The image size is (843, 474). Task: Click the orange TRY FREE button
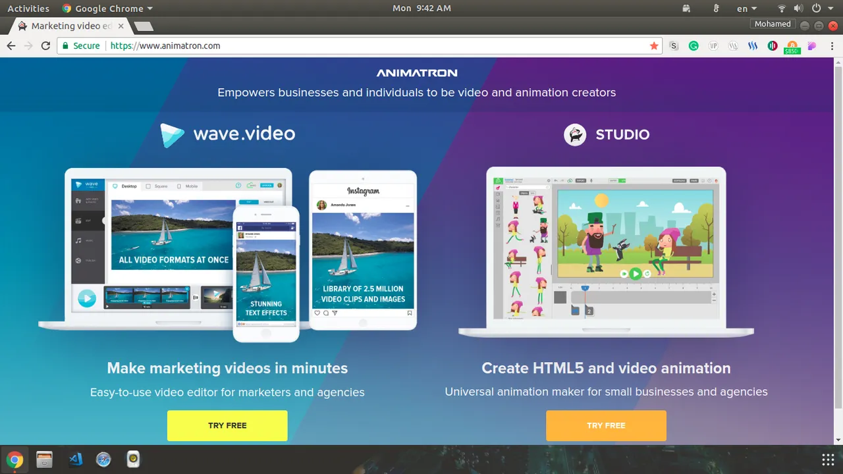[x=606, y=425]
